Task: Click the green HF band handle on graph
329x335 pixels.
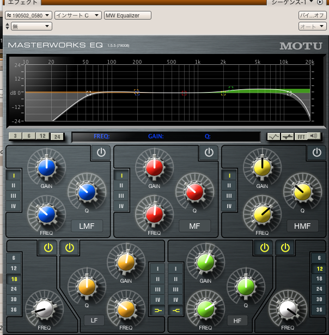Action: click(231, 88)
